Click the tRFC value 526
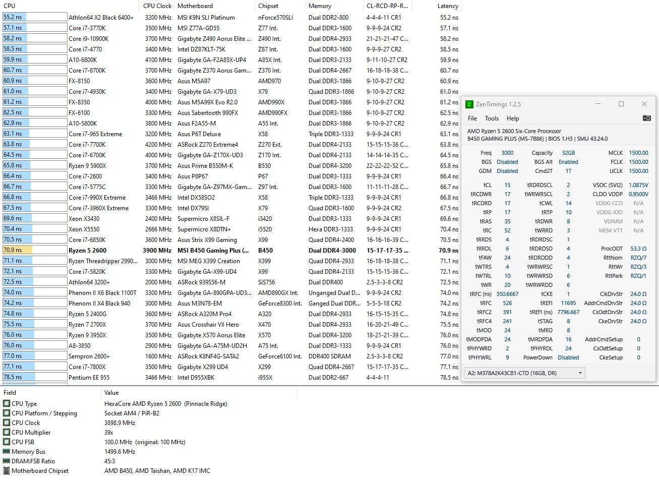659x485 pixels. tap(507, 303)
